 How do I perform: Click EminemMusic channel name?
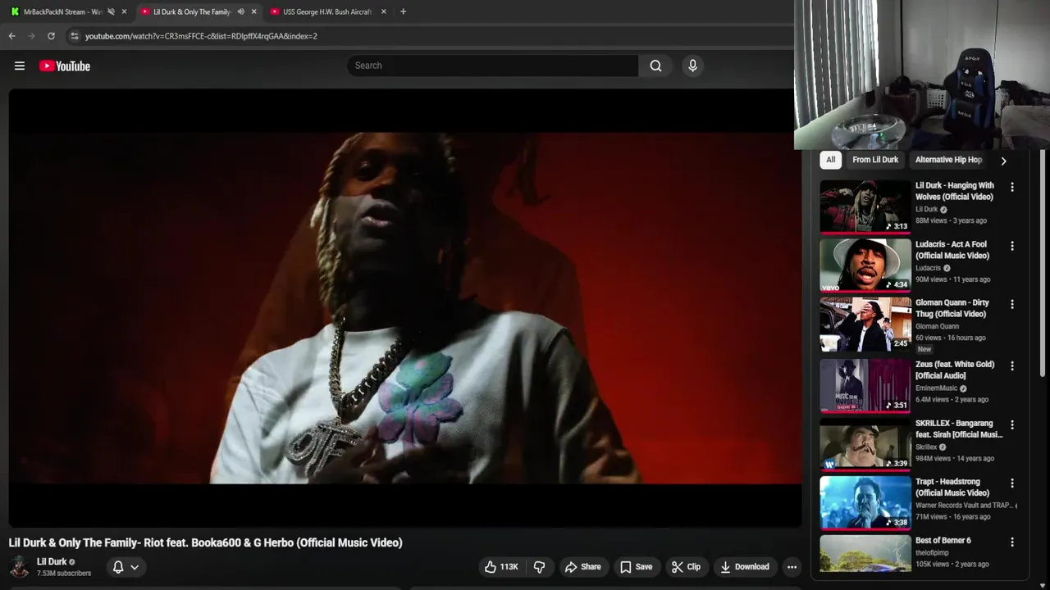click(x=937, y=388)
